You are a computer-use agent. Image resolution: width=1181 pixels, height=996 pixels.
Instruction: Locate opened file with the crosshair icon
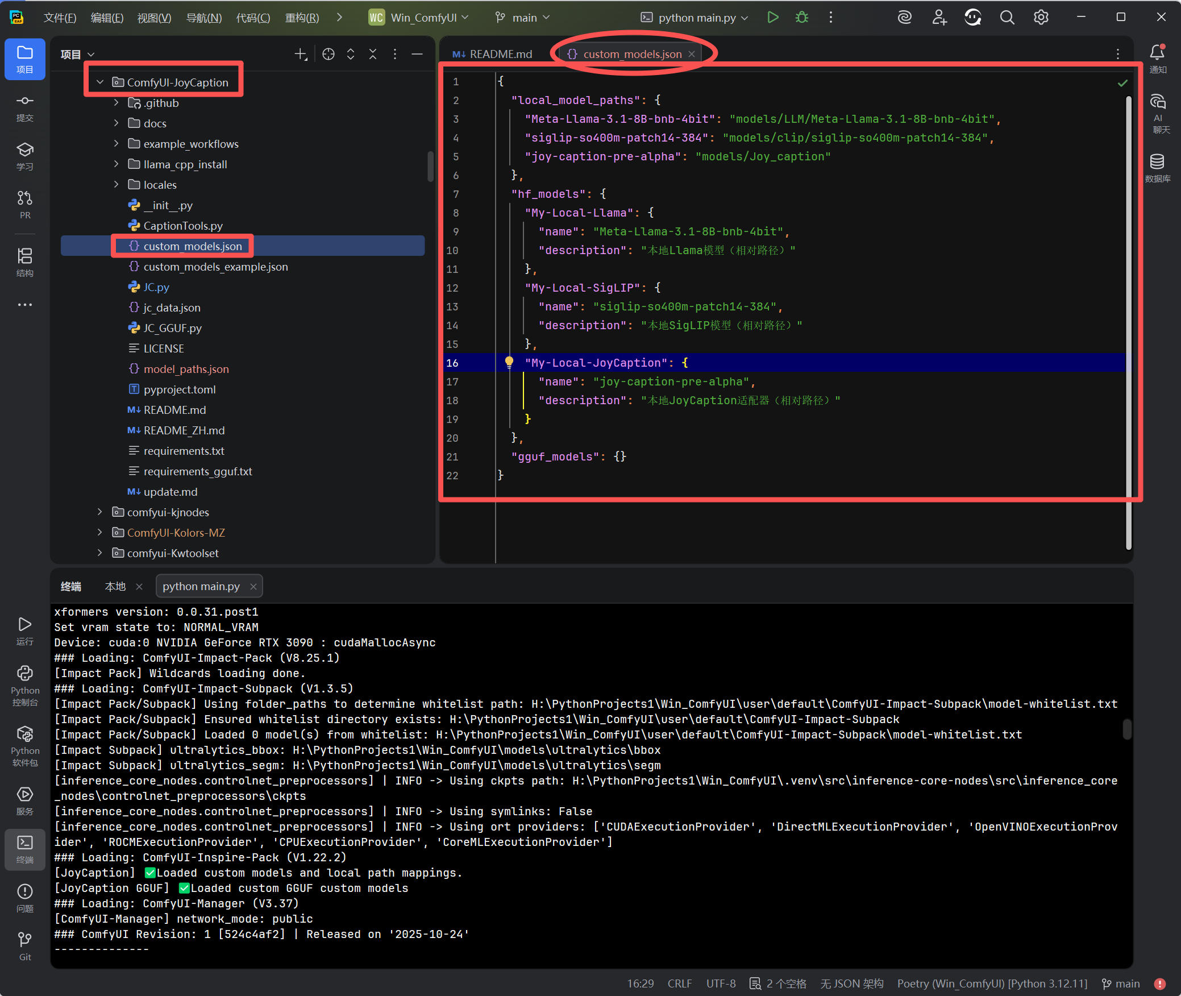point(328,54)
